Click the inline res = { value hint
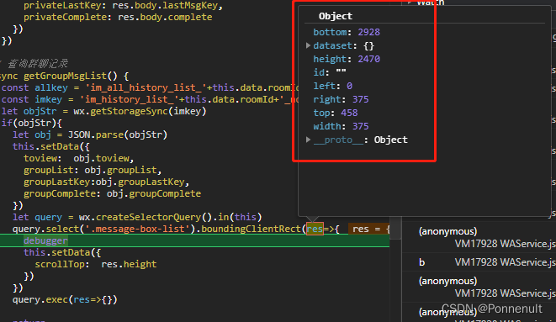The height and width of the screenshot is (322, 556). tap(370, 230)
